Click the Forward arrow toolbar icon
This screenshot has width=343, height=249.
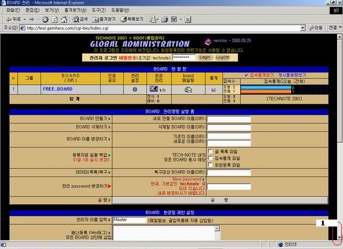[x=32, y=19]
